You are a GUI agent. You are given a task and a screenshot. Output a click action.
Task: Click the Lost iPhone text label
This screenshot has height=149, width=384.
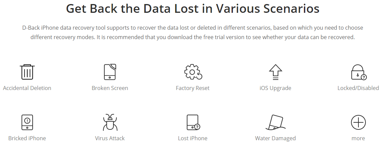click(x=193, y=138)
